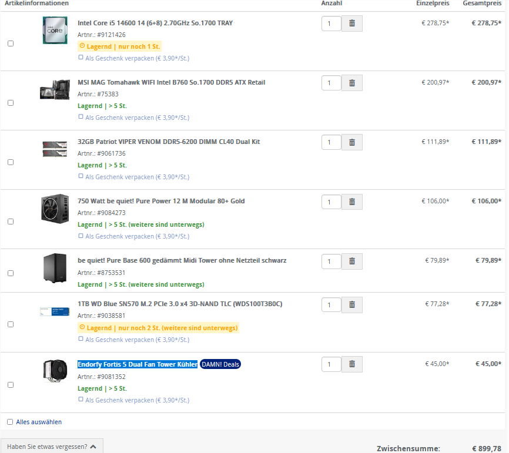The height and width of the screenshot is (453, 509).
Task: Trash the WD Blue SN570 SSD item
Action: point(352,305)
